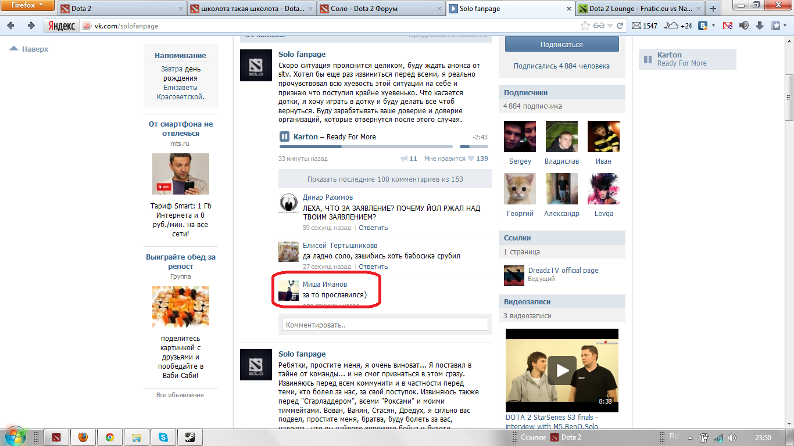Select the 'Solo fanpage' tab
794x446 pixels.
click(x=510, y=9)
